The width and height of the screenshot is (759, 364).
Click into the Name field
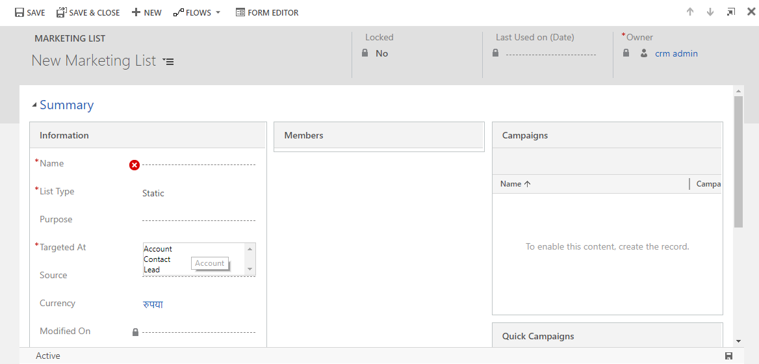click(198, 165)
